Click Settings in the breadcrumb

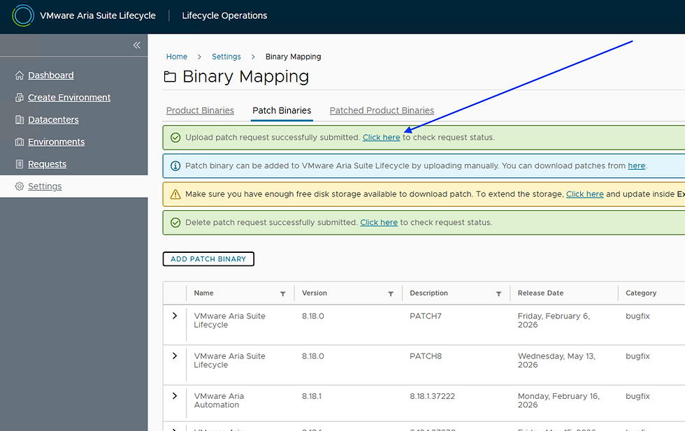click(226, 57)
